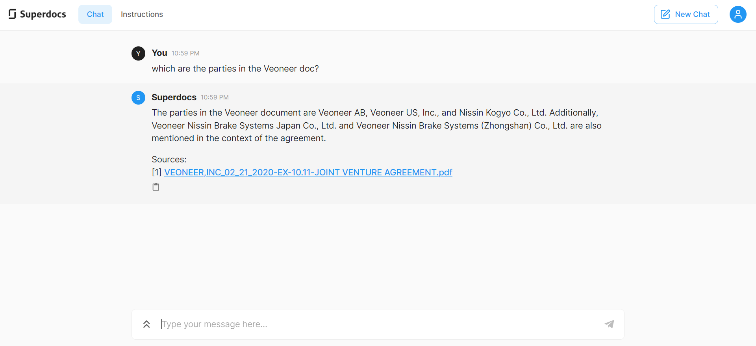
Task: Open the Instructions tab
Action: point(142,15)
